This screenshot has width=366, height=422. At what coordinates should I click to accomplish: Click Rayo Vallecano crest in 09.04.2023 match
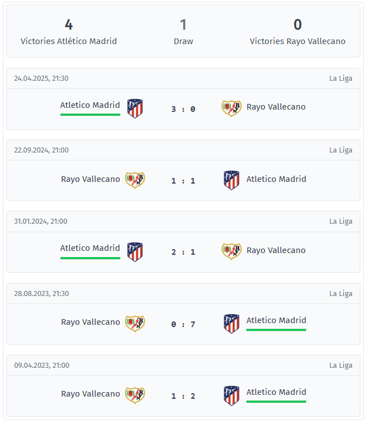[135, 395]
